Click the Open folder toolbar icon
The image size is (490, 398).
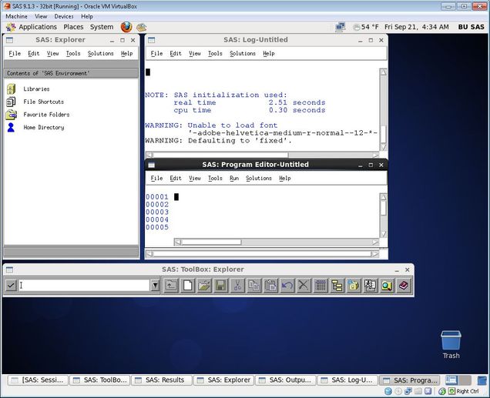[204, 286]
